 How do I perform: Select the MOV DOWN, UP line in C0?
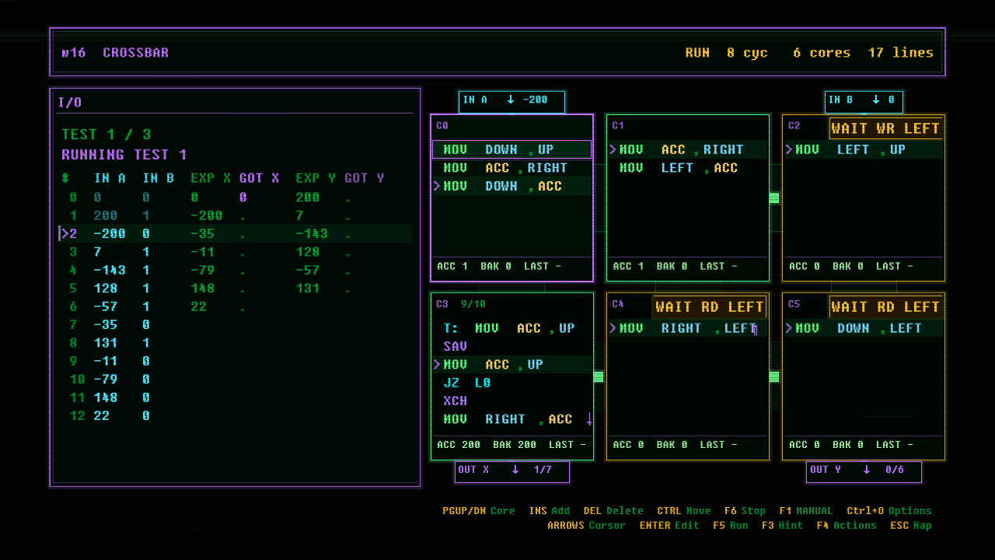pyautogui.click(x=512, y=149)
